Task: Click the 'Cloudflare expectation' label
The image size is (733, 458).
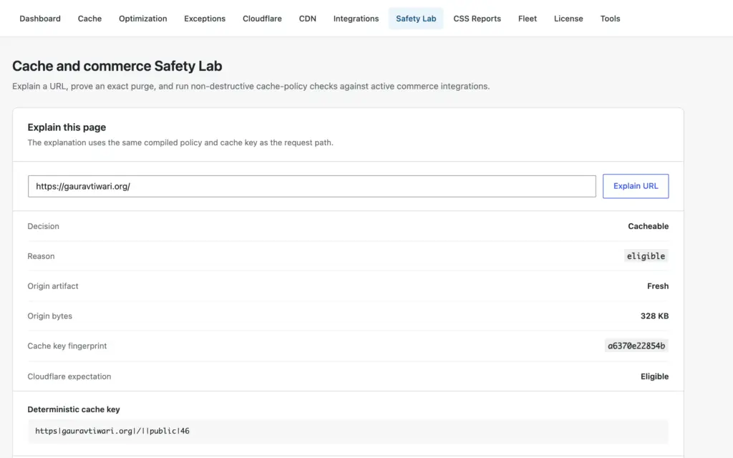Action: coord(69,376)
